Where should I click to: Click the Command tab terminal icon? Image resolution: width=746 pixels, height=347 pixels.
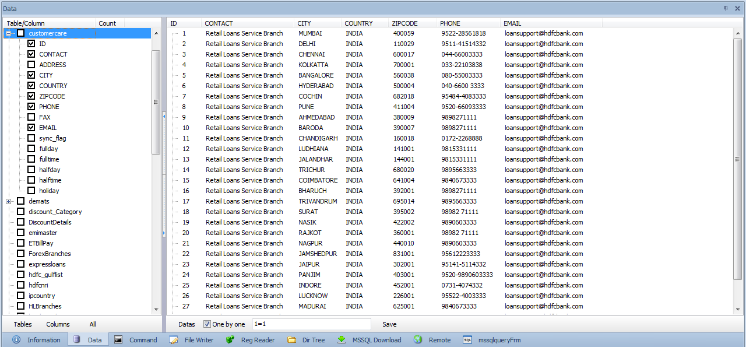coord(118,340)
